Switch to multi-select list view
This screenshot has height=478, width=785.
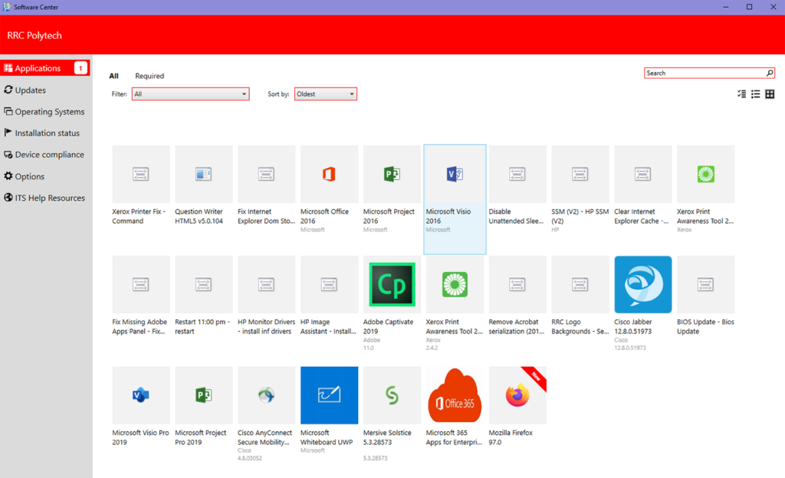pos(741,93)
